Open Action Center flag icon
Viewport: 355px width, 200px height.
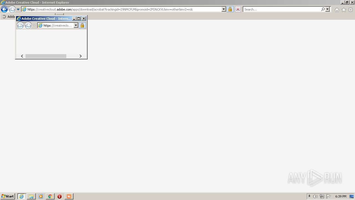(329, 196)
